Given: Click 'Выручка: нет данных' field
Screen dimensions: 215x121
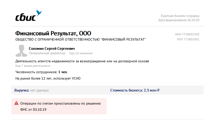Looking at the screenshot, I should point(32,90).
